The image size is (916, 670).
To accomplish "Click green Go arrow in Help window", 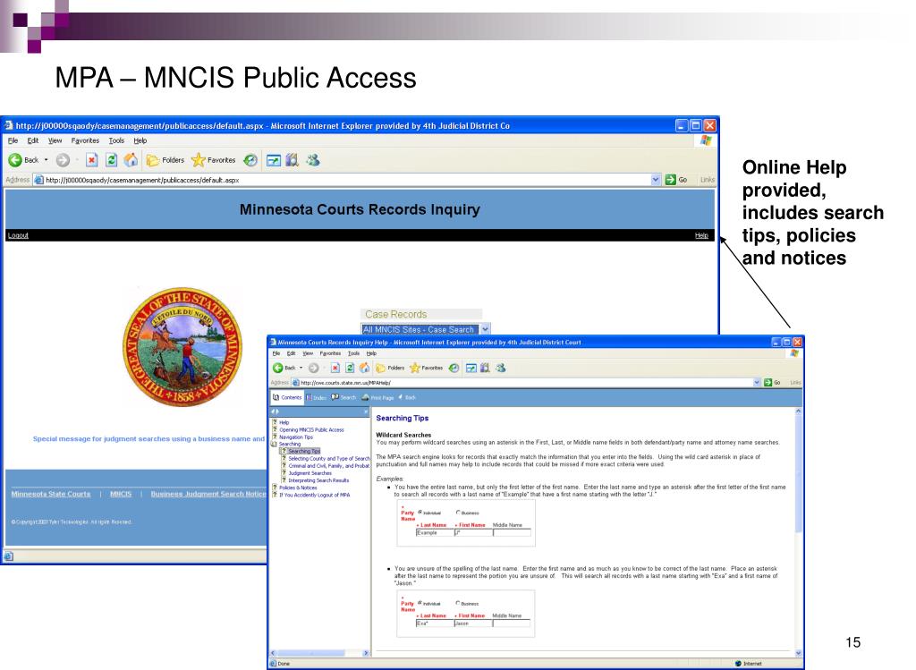I will click(x=768, y=383).
